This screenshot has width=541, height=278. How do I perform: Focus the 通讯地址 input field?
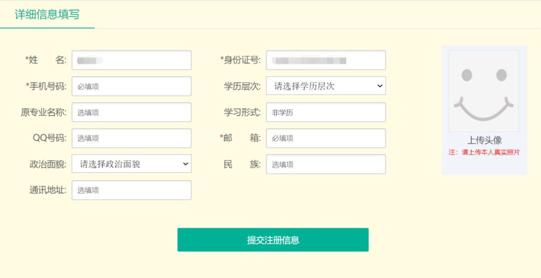click(131, 190)
